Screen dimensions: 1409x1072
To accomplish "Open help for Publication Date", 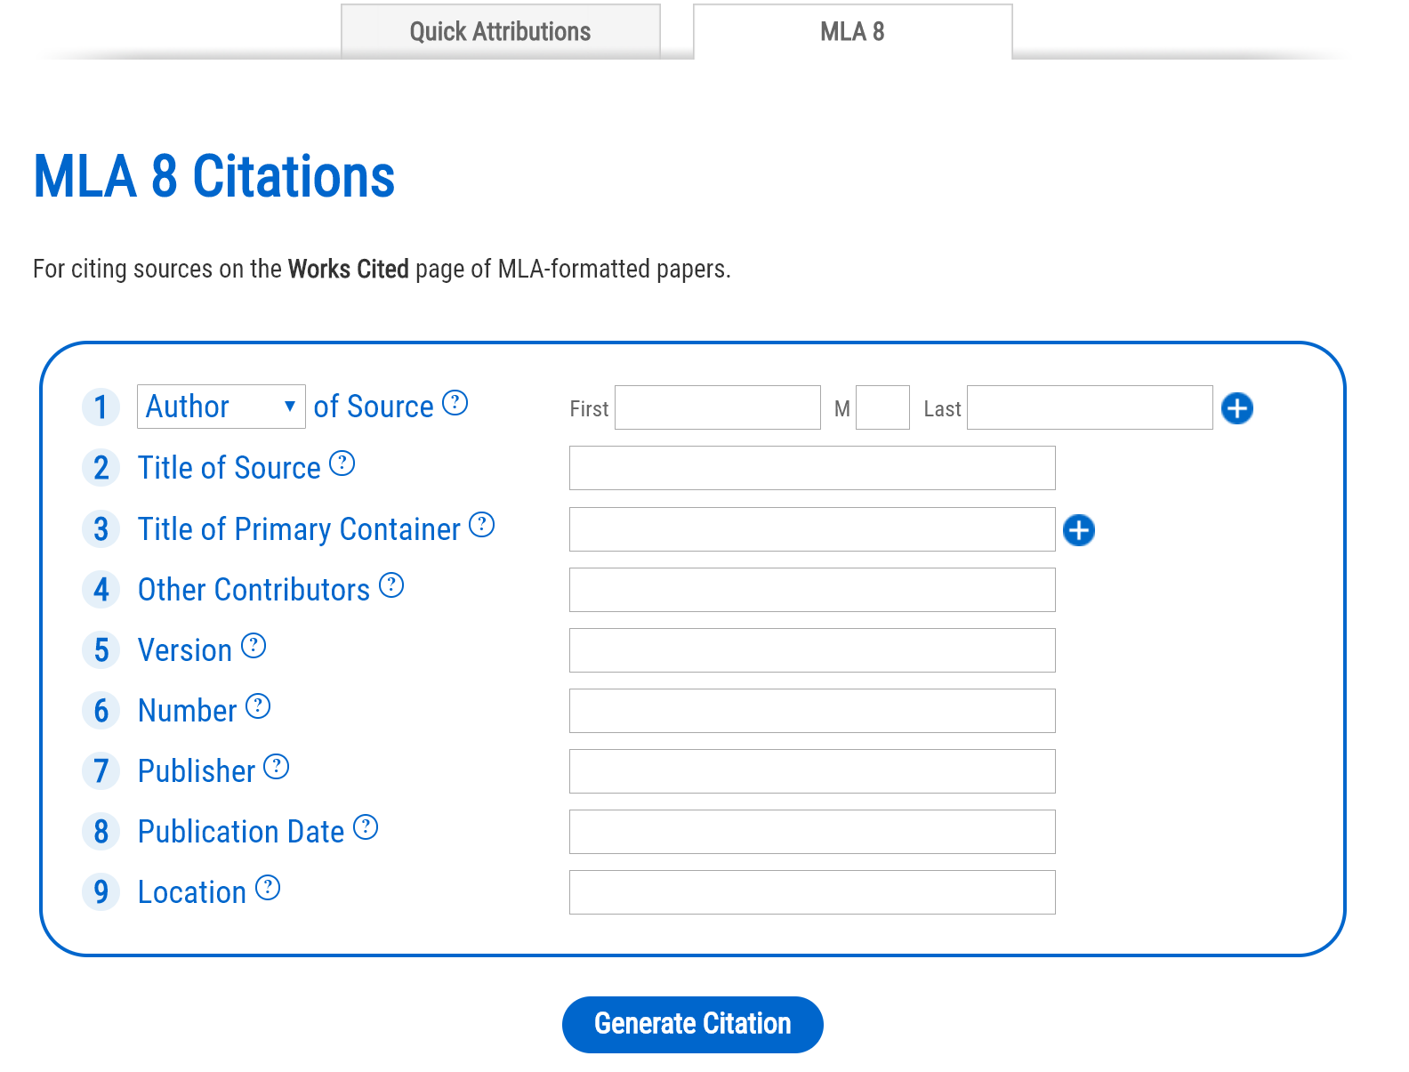I will click(365, 827).
